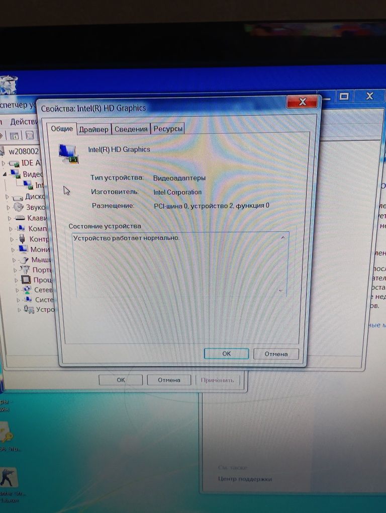Click the Проц processor chip icon
Image resolution: width=386 pixels, height=513 pixels.
(x=26, y=280)
